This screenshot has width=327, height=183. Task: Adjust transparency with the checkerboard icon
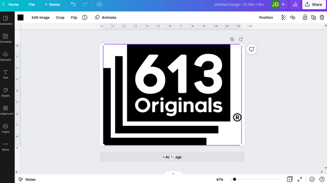(284, 18)
